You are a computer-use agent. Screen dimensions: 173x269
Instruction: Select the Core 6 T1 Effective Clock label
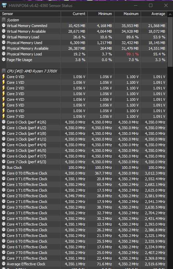tap(27, 247)
